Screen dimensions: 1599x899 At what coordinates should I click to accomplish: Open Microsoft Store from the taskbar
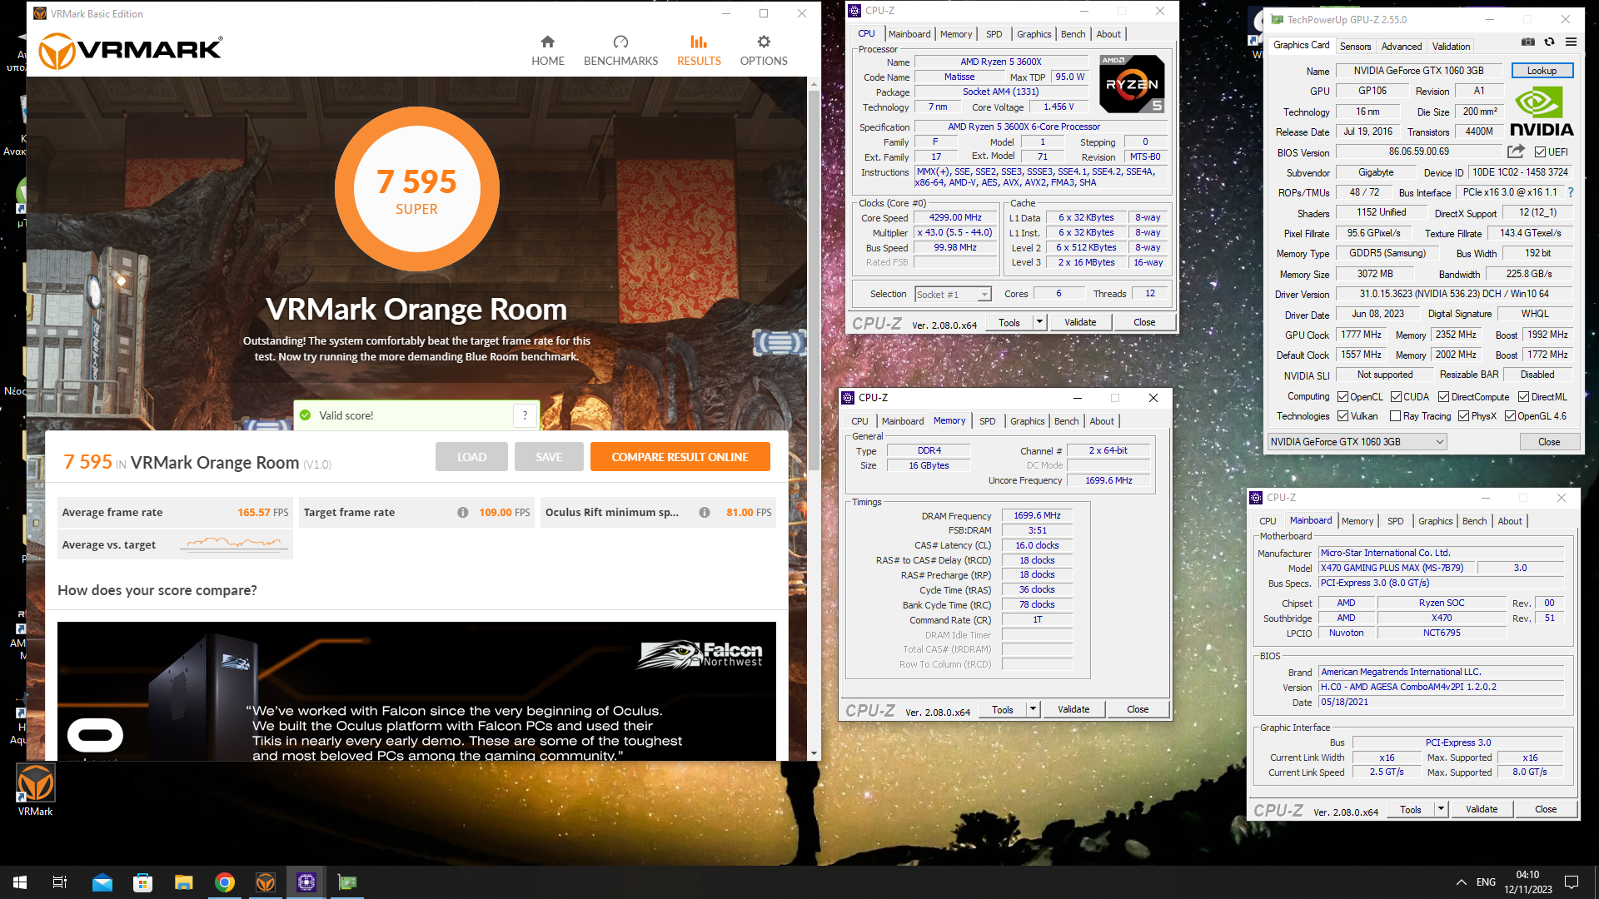coord(142,882)
